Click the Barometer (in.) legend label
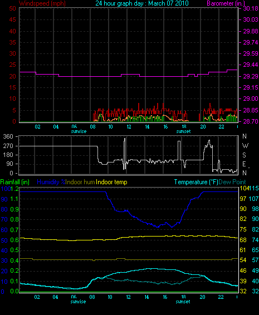This screenshot has width=259, height=315. [x=226, y=3]
